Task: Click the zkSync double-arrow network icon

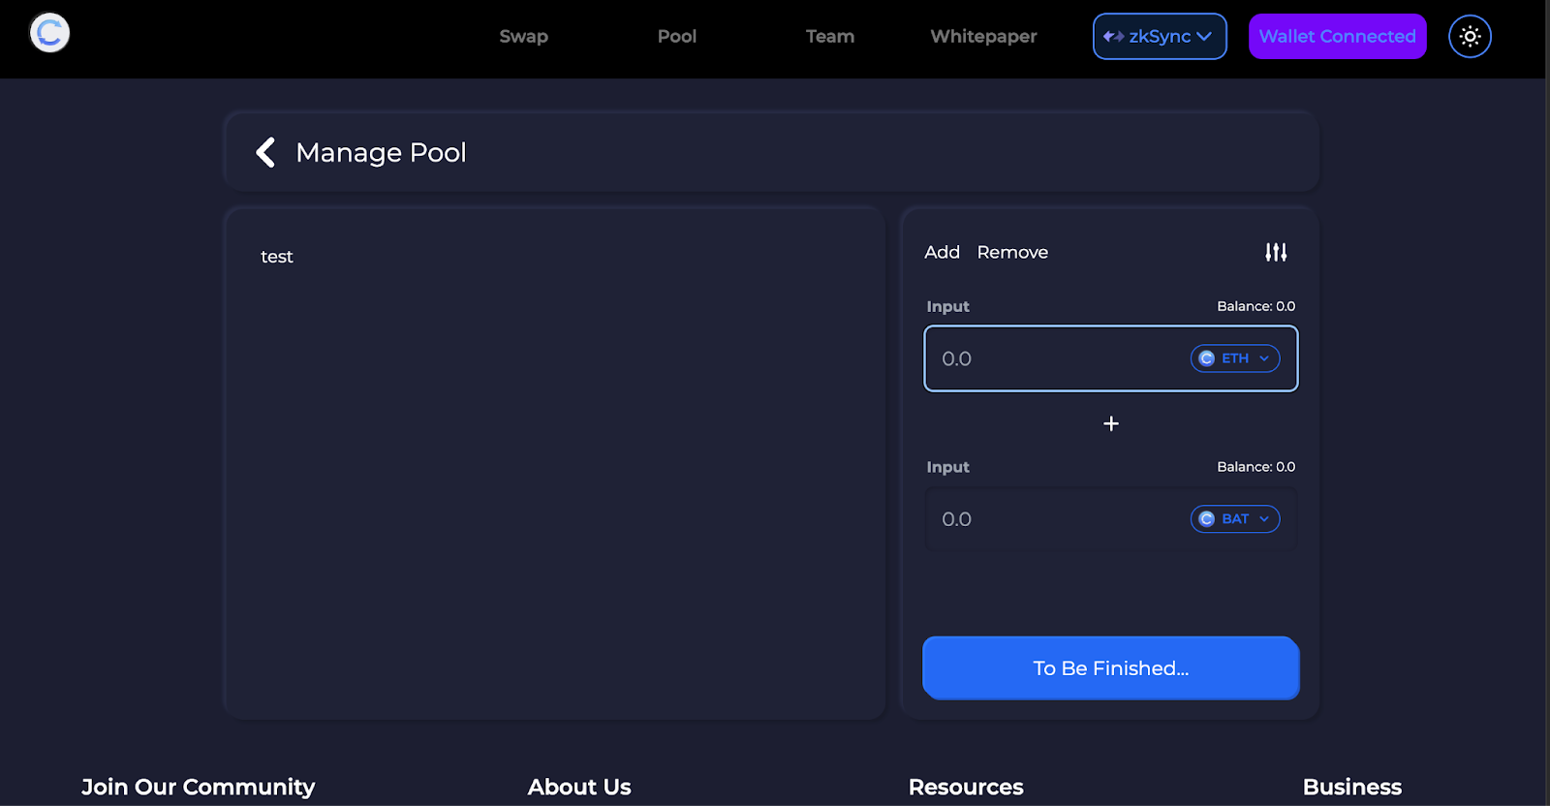Action: pos(1113,37)
